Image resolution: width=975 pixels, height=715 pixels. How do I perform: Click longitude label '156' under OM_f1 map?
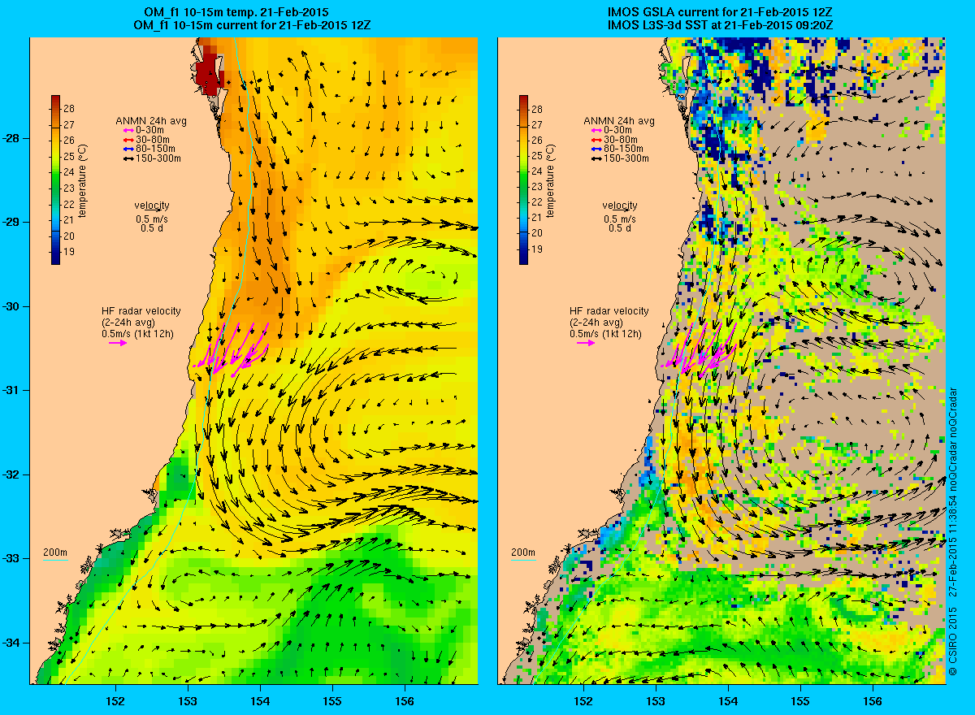pyautogui.click(x=405, y=700)
